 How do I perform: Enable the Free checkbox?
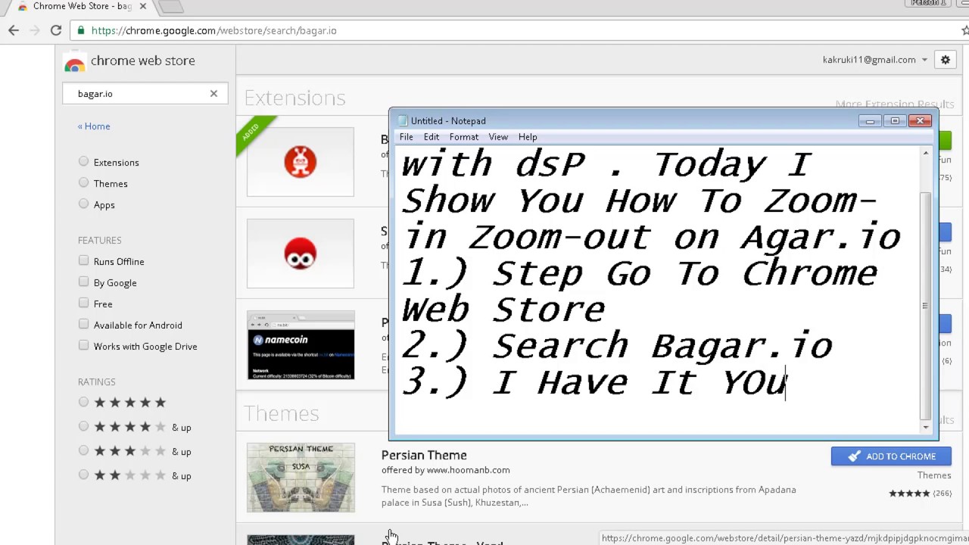click(83, 303)
